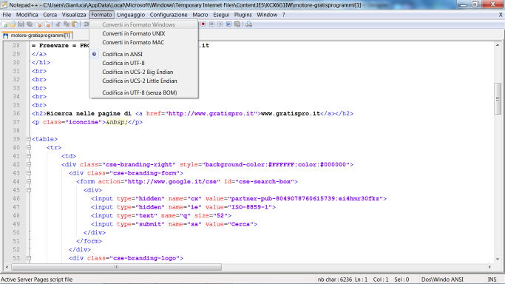The height and width of the screenshot is (284, 505).
Task: Open the Configurazione menu
Action: (169, 15)
